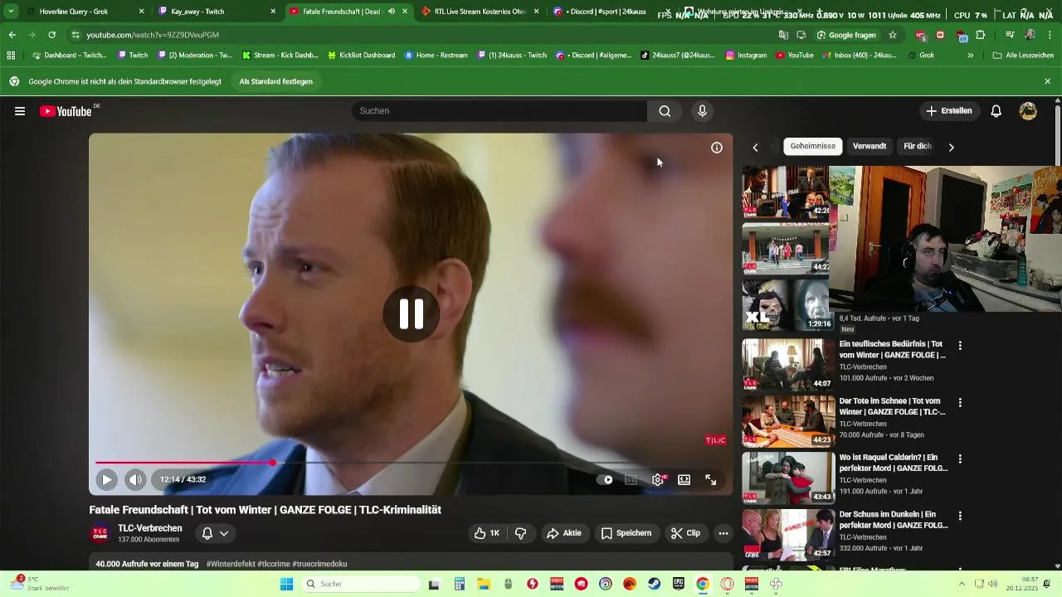Screen dimensions: 1062x597
Task: Open the Instagram bookmark
Action: pos(746,56)
